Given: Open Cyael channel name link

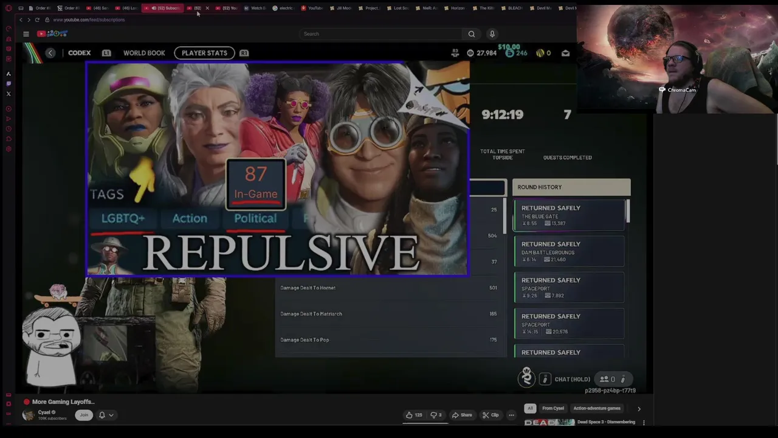Looking at the screenshot, I should (44, 412).
